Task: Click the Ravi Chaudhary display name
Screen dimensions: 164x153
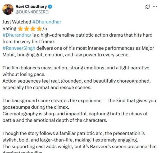Action: coord(31,6)
